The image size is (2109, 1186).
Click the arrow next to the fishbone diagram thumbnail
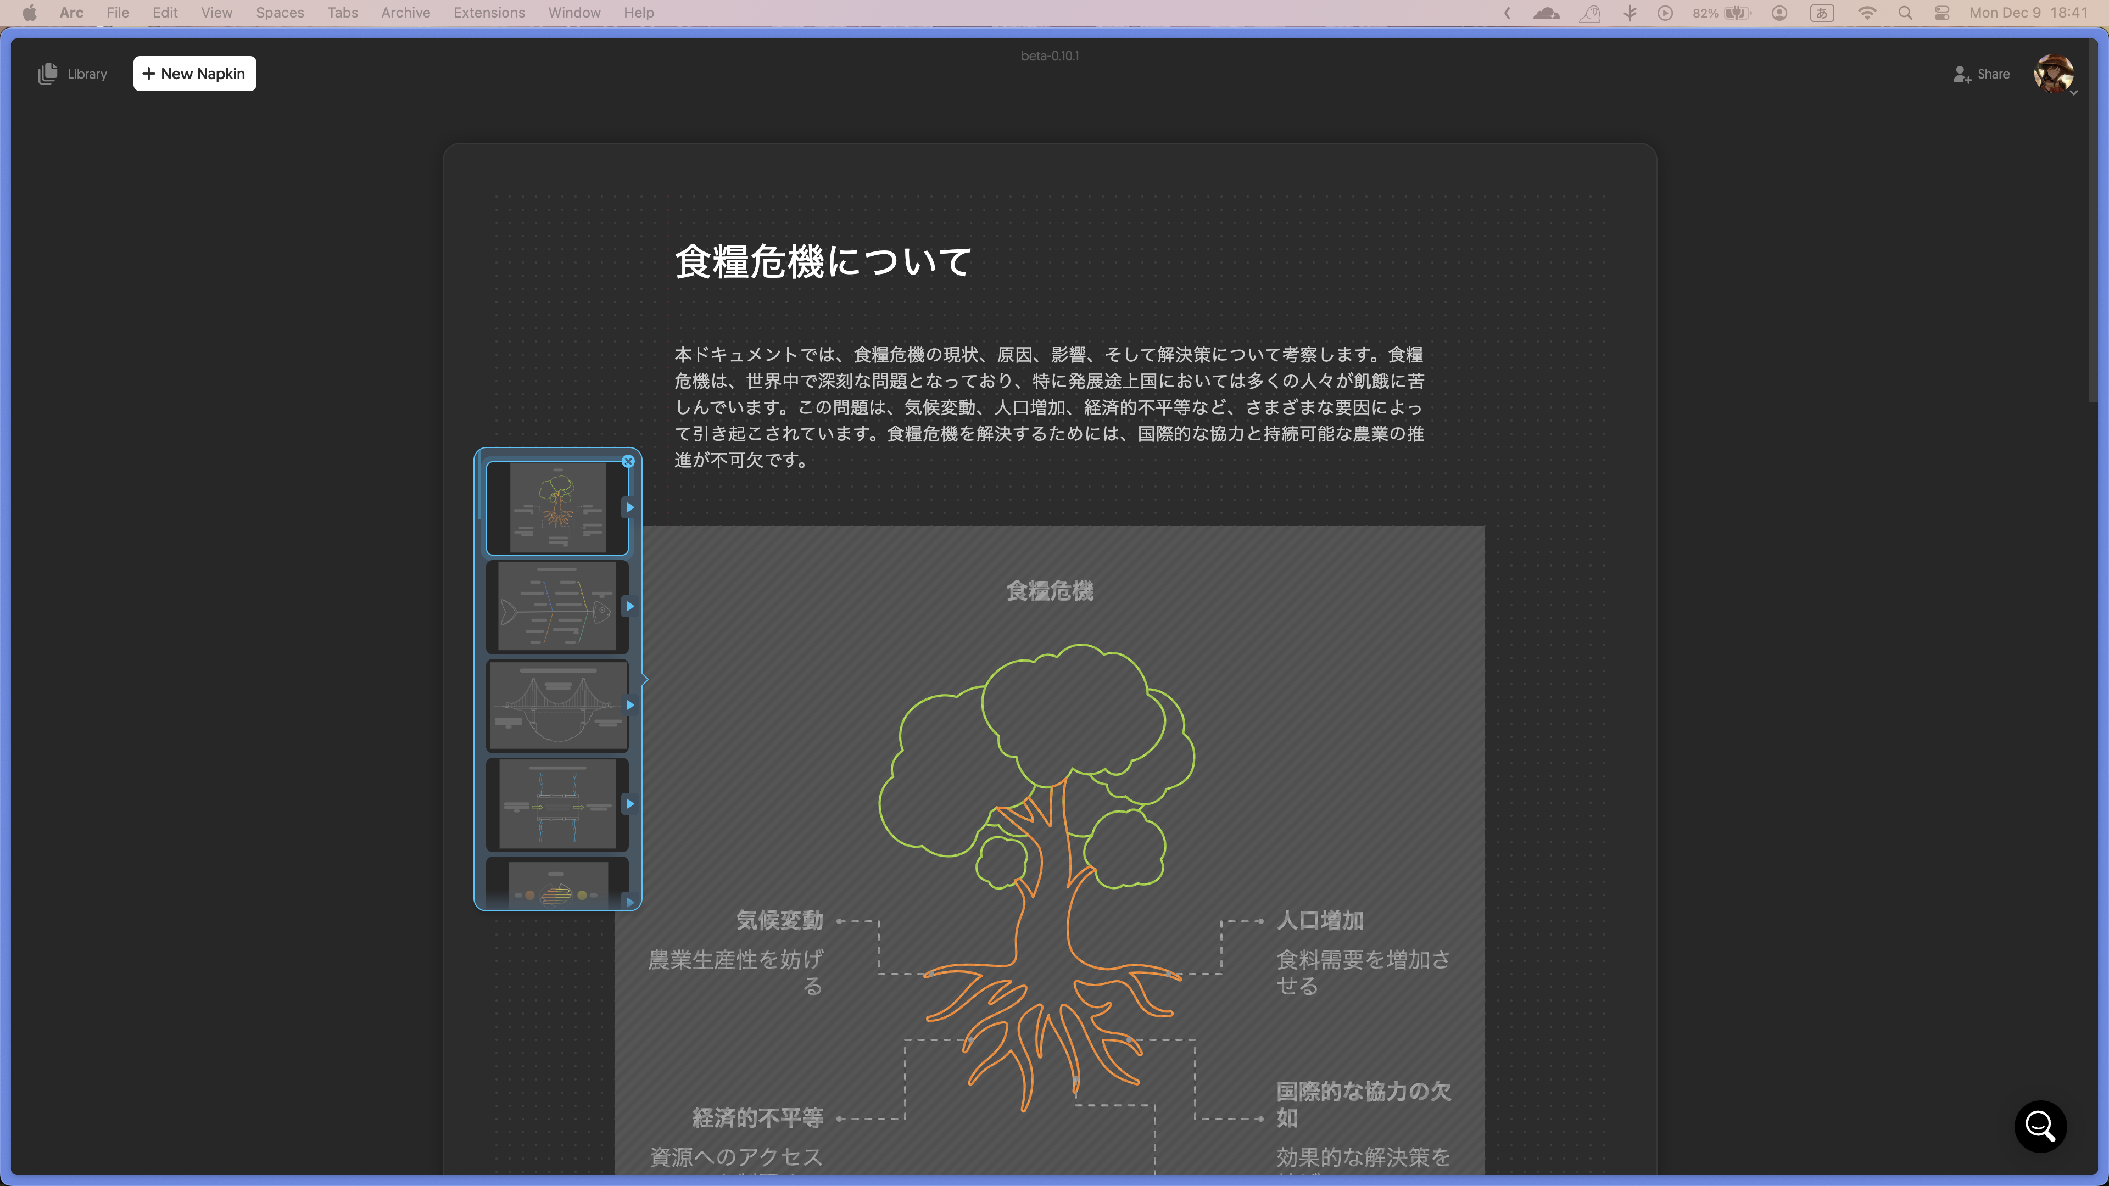tap(629, 606)
